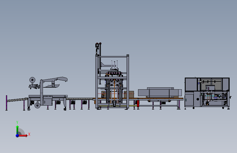Select the enclosed cabinet machine at far right
This screenshot has height=153, width=237.
[x=207, y=93]
